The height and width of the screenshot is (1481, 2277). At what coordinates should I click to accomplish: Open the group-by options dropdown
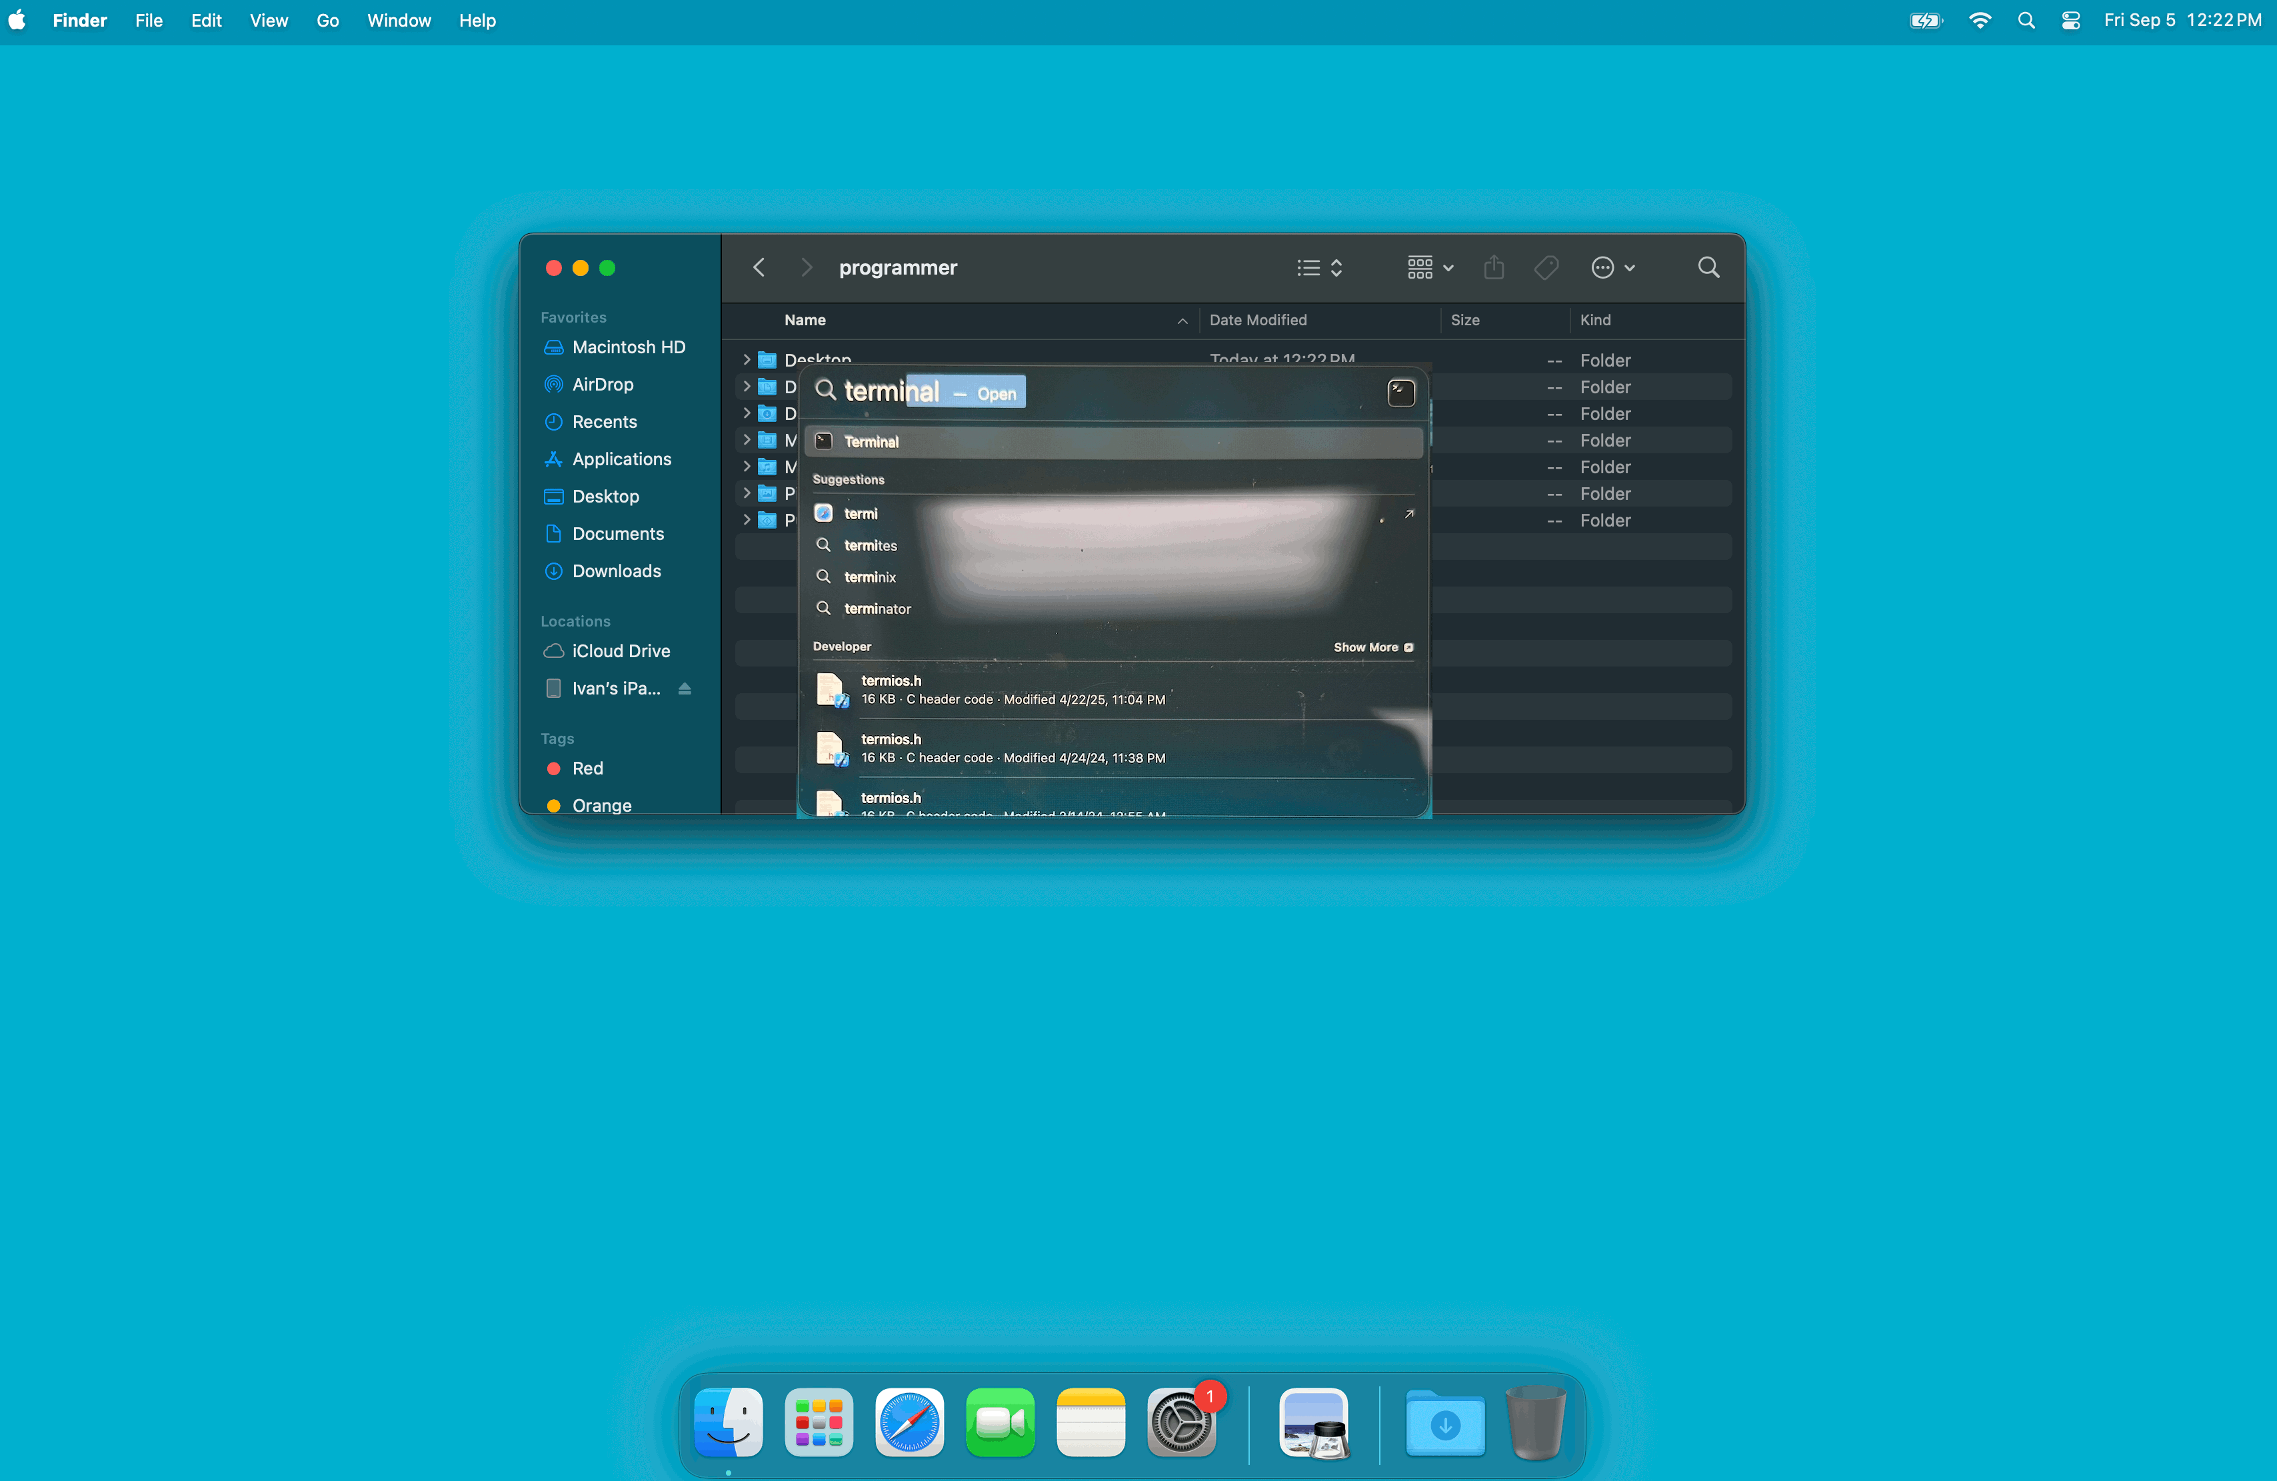[x=1429, y=268]
